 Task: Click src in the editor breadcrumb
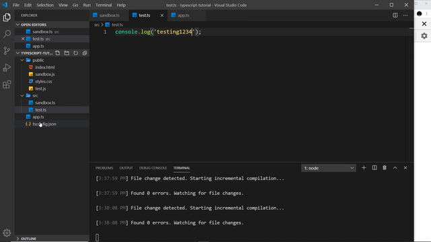click(x=97, y=25)
